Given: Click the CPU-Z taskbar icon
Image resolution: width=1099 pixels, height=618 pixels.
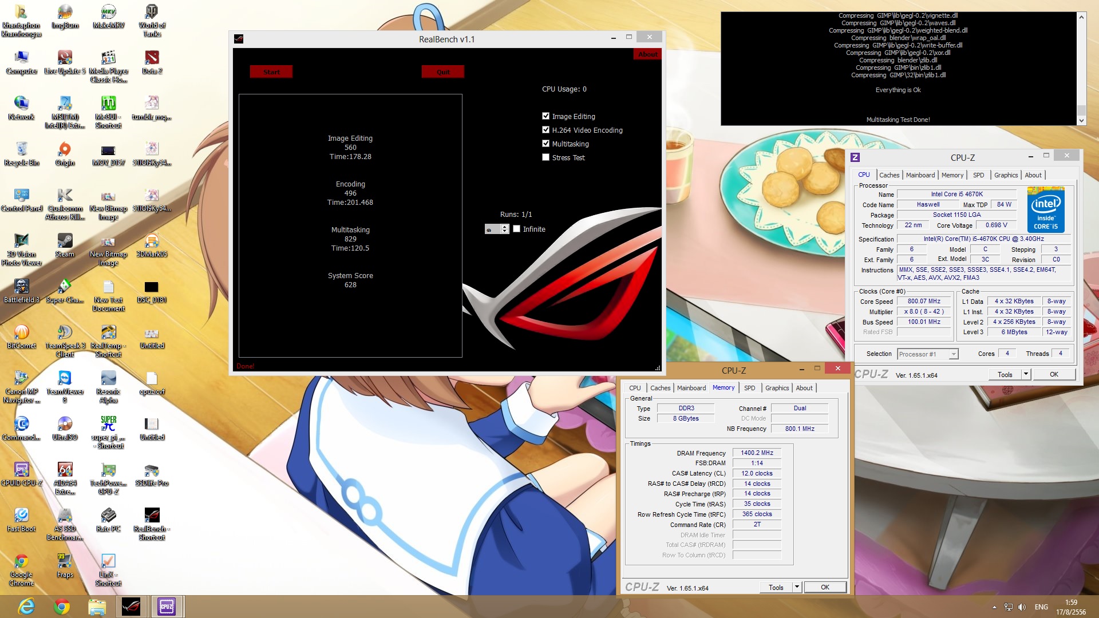Looking at the screenshot, I should (x=167, y=606).
